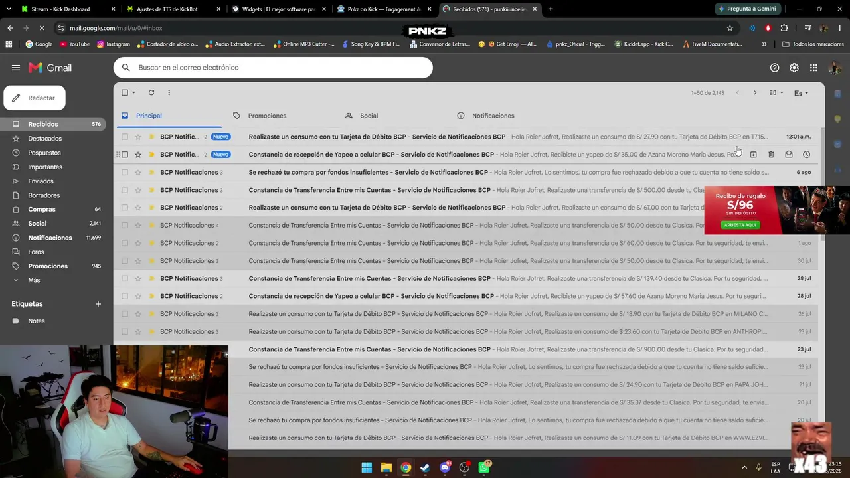
Task: Open the Es input tools dropdown
Action: click(802, 93)
